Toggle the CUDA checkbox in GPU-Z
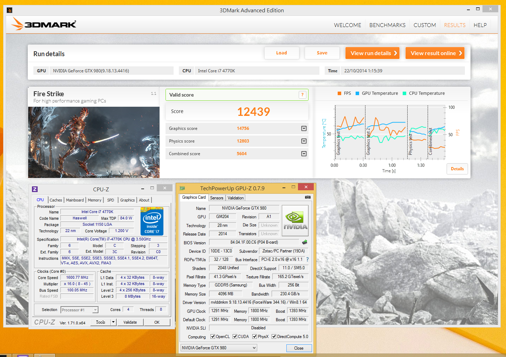506x357 pixels. coord(235,337)
